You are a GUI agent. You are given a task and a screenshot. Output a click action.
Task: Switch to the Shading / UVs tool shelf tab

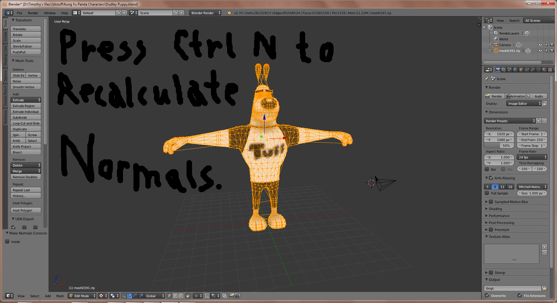5,56
